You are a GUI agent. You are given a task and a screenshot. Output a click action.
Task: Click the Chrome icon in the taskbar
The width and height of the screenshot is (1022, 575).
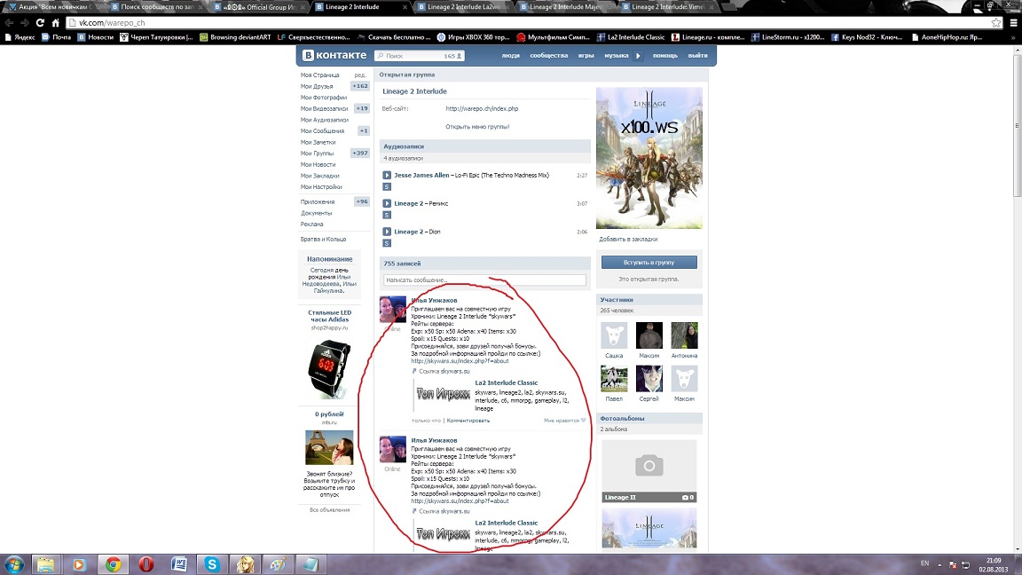pyautogui.click(x=113, y=564)
